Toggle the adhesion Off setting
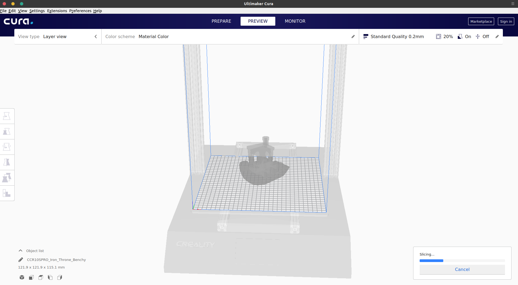Image resolution: width=518 pixels, height=285 pixels. click(x=482, y=36)
